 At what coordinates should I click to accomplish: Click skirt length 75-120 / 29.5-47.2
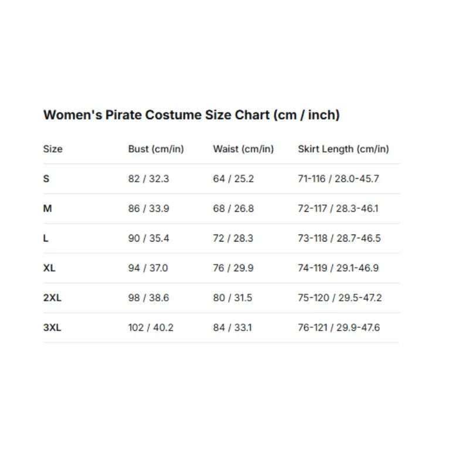coord(340,298)
